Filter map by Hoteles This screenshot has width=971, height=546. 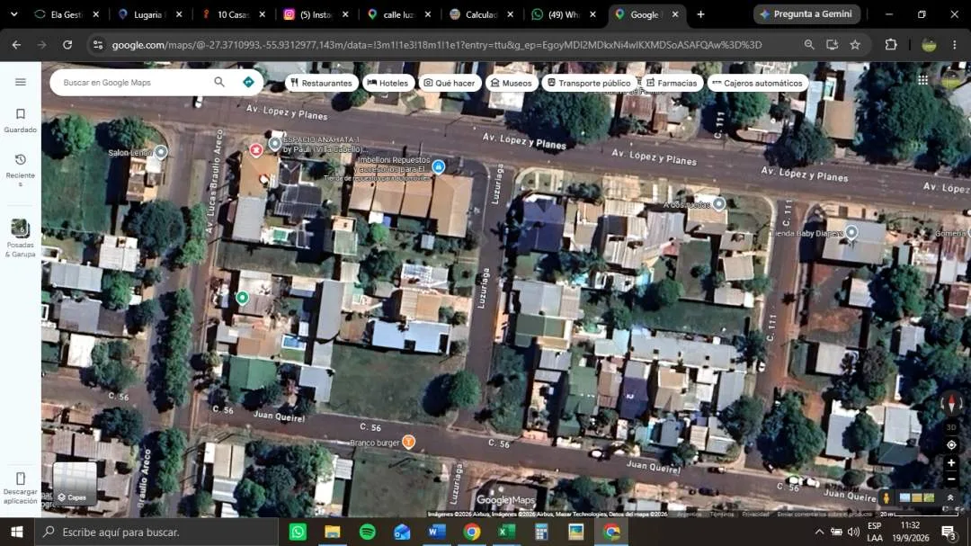[x=388, y=83]
